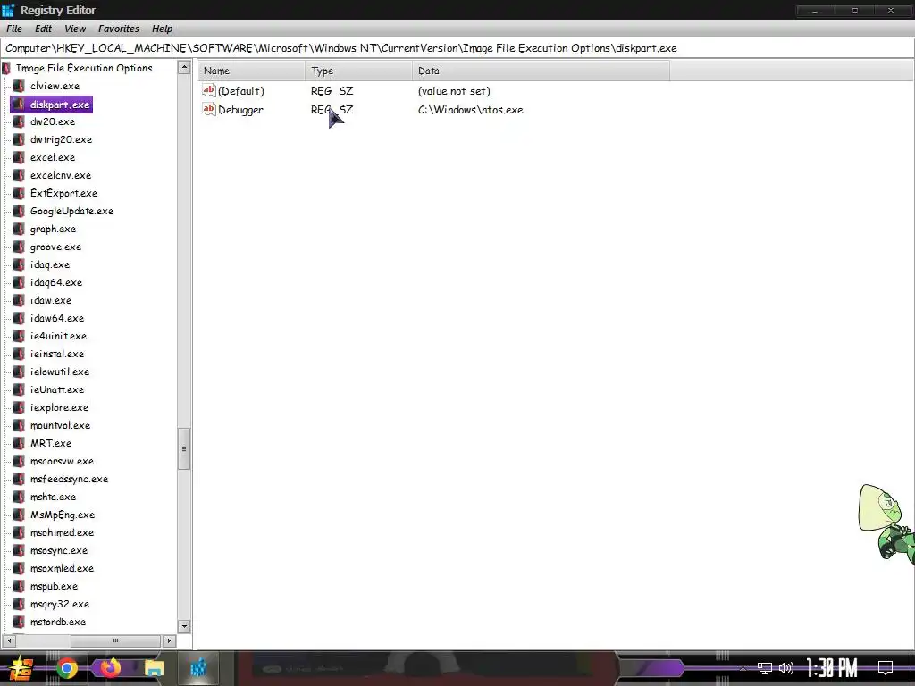Launch Firefox from the taskbar
The width and height of the screenshot is (915, 686).
tap(110, 668)
